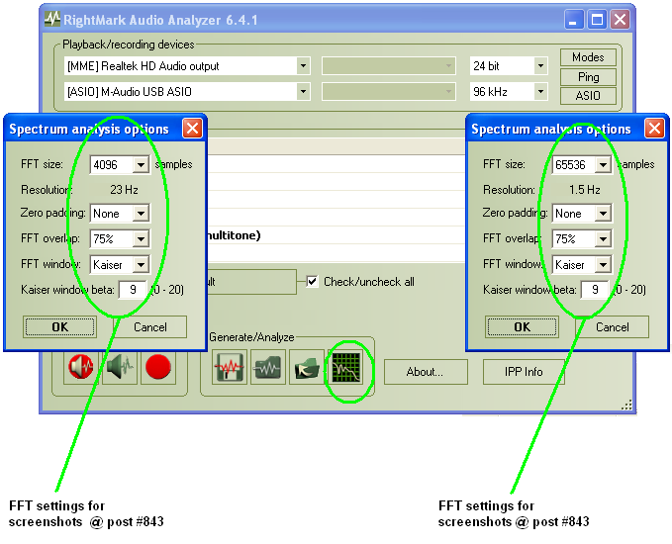Screen dimensions: 672x544
Task: Click the resize grip at window corner
Action: pyautogui.click(x=627, y=406)
